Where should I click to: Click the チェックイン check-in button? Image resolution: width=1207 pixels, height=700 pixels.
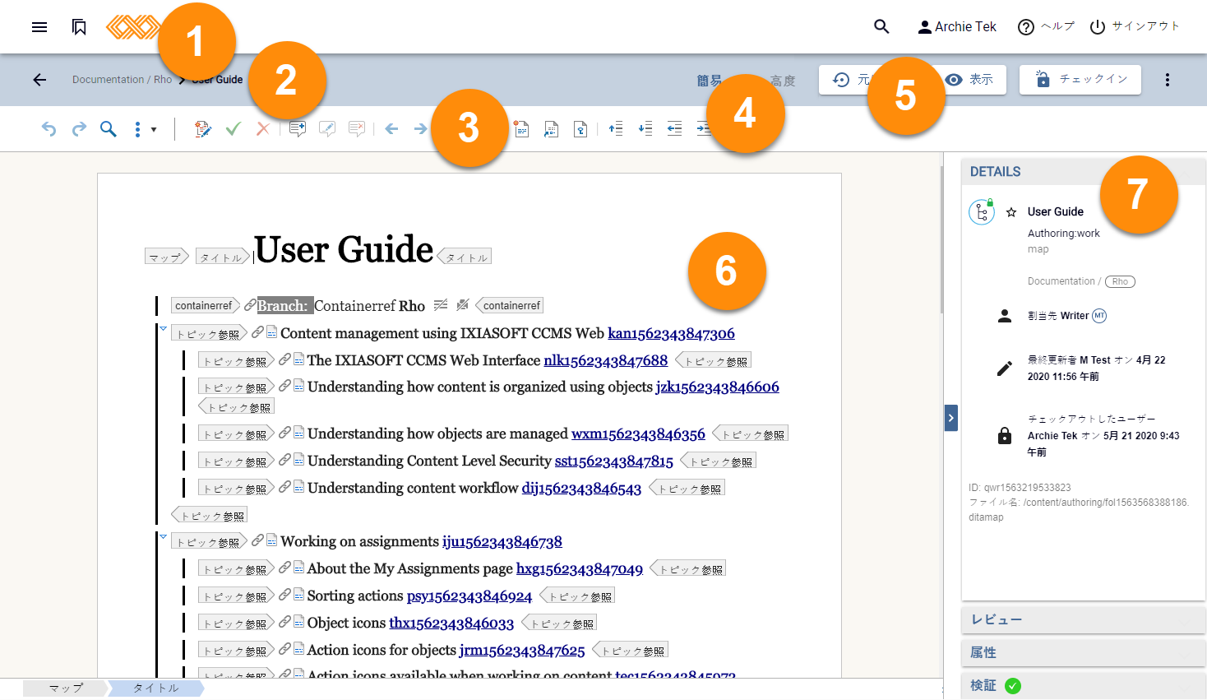coord(1080,80)
